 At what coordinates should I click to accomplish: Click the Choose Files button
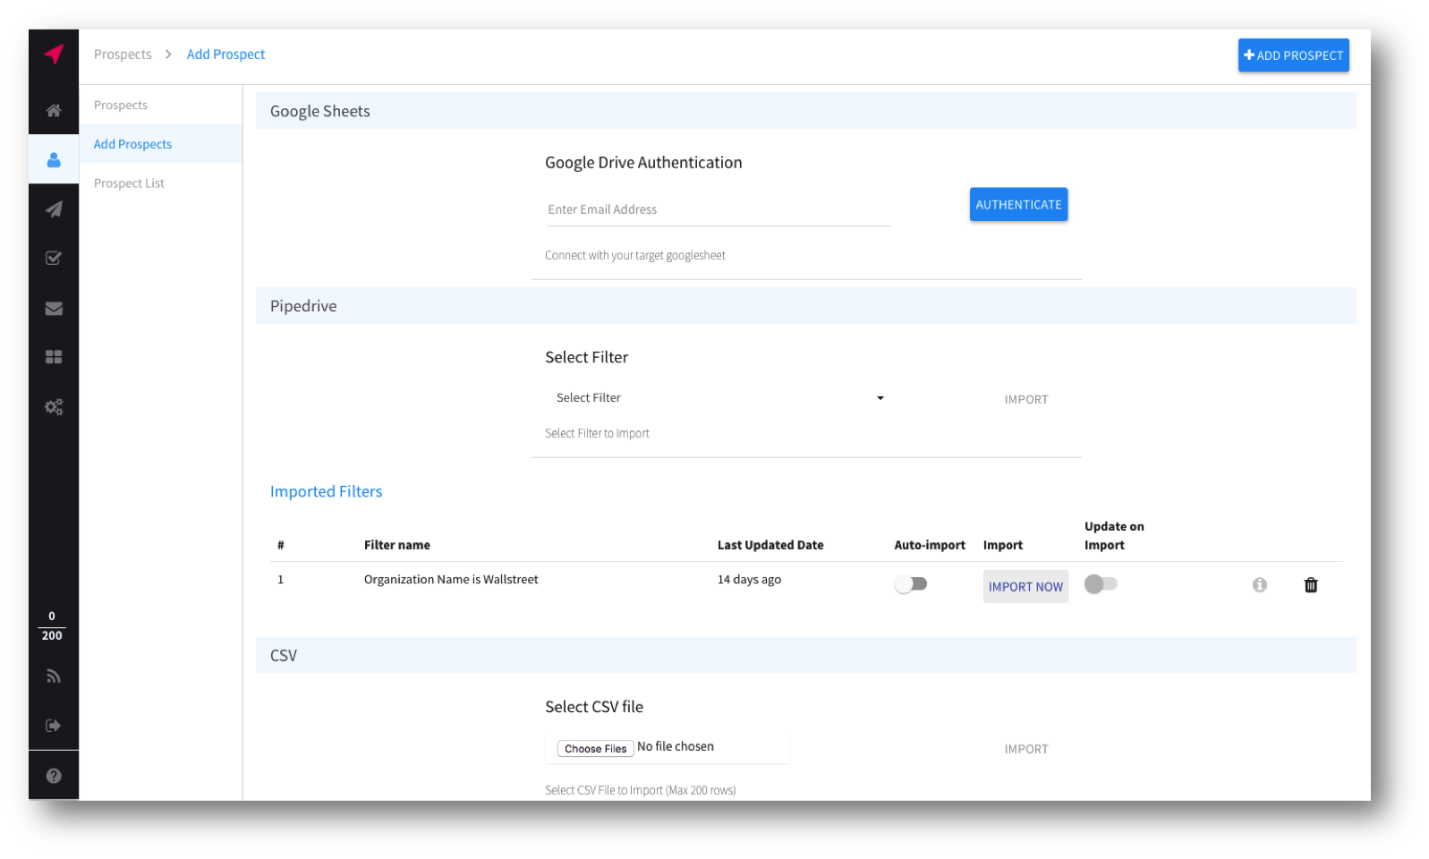[595, 749]
